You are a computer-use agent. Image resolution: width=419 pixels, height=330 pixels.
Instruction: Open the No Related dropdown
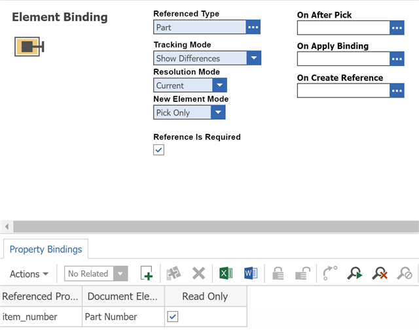(120, 274)
